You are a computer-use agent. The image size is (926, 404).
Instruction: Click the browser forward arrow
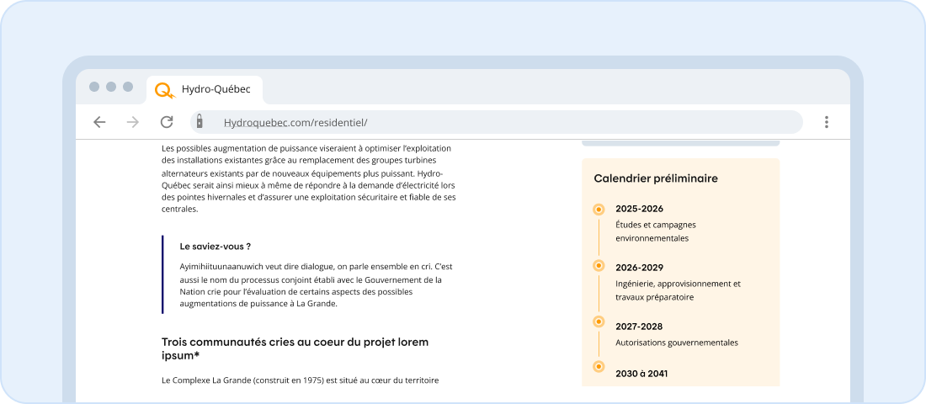point(133,122)
